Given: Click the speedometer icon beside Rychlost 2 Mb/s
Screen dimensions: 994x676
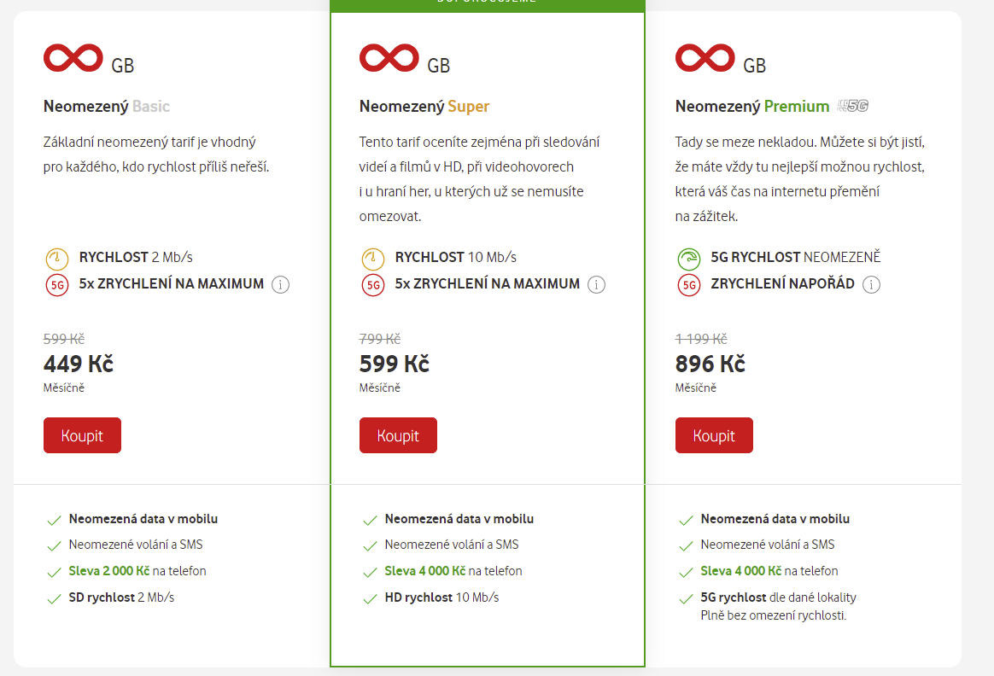Looking at the screenshot, I should pos(57,259).
